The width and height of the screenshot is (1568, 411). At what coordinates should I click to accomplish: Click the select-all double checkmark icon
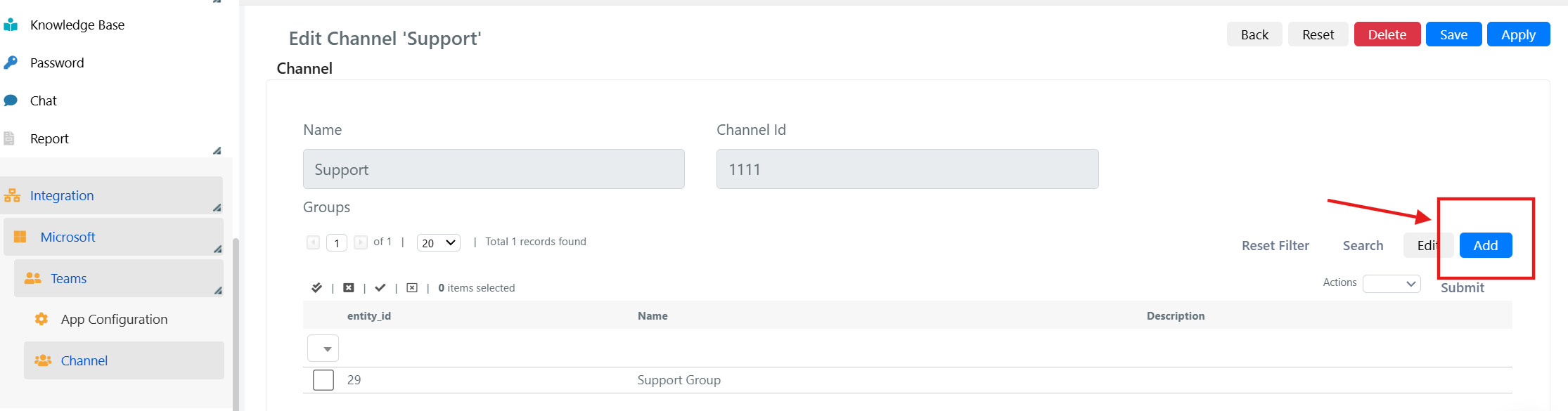tap(316, 287)
